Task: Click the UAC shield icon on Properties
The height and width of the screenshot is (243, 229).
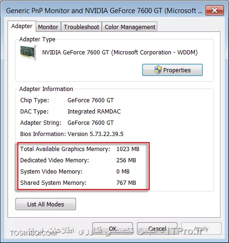Action: pos(158,70)
